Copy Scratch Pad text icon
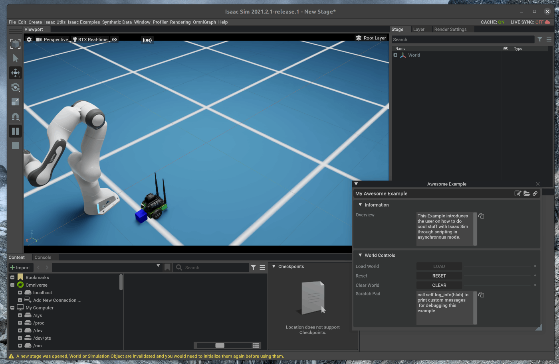The height and width of the screenshot is (364, 559). click(x=481, y=295)
